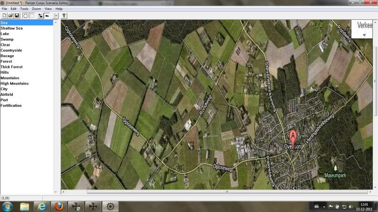Open the Help menu
The width and height of the screenshot is (378, 212).
pyautogui.click(x=59, y=8)
